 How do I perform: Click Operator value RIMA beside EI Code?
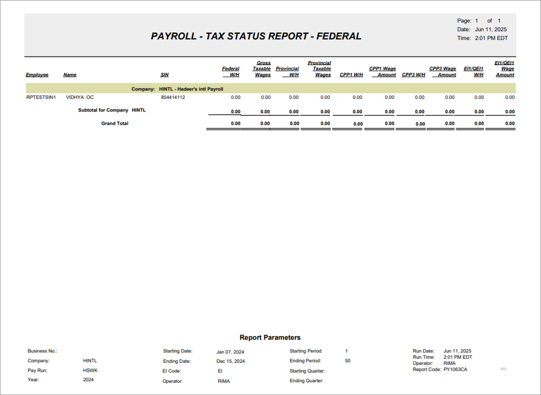click(x=224, y=381)
